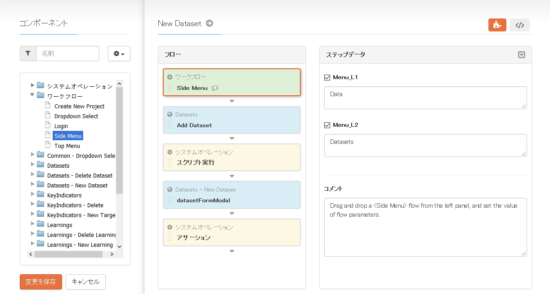Select Create New Project in the tree
Viewport: 550px width, 294px height.
pos(79,107)
